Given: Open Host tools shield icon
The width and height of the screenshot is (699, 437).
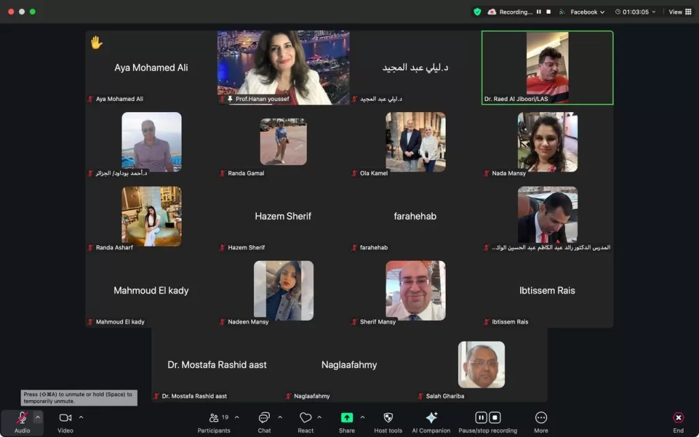Looking at the screenshot, I should pos(388,418).
